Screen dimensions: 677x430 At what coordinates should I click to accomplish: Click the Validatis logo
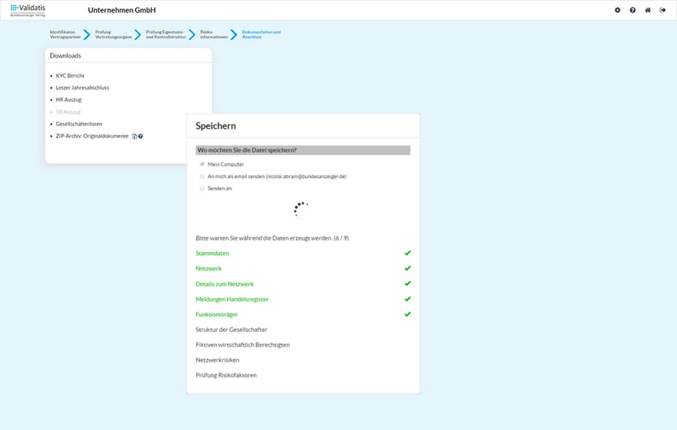pyautogui.click(x=28, y=10)
